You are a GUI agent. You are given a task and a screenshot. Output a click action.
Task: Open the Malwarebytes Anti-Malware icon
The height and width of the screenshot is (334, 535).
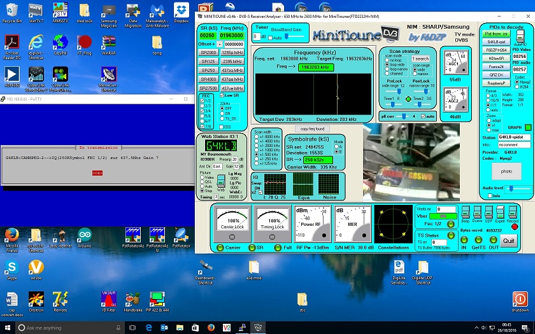[x=157, y=15]
